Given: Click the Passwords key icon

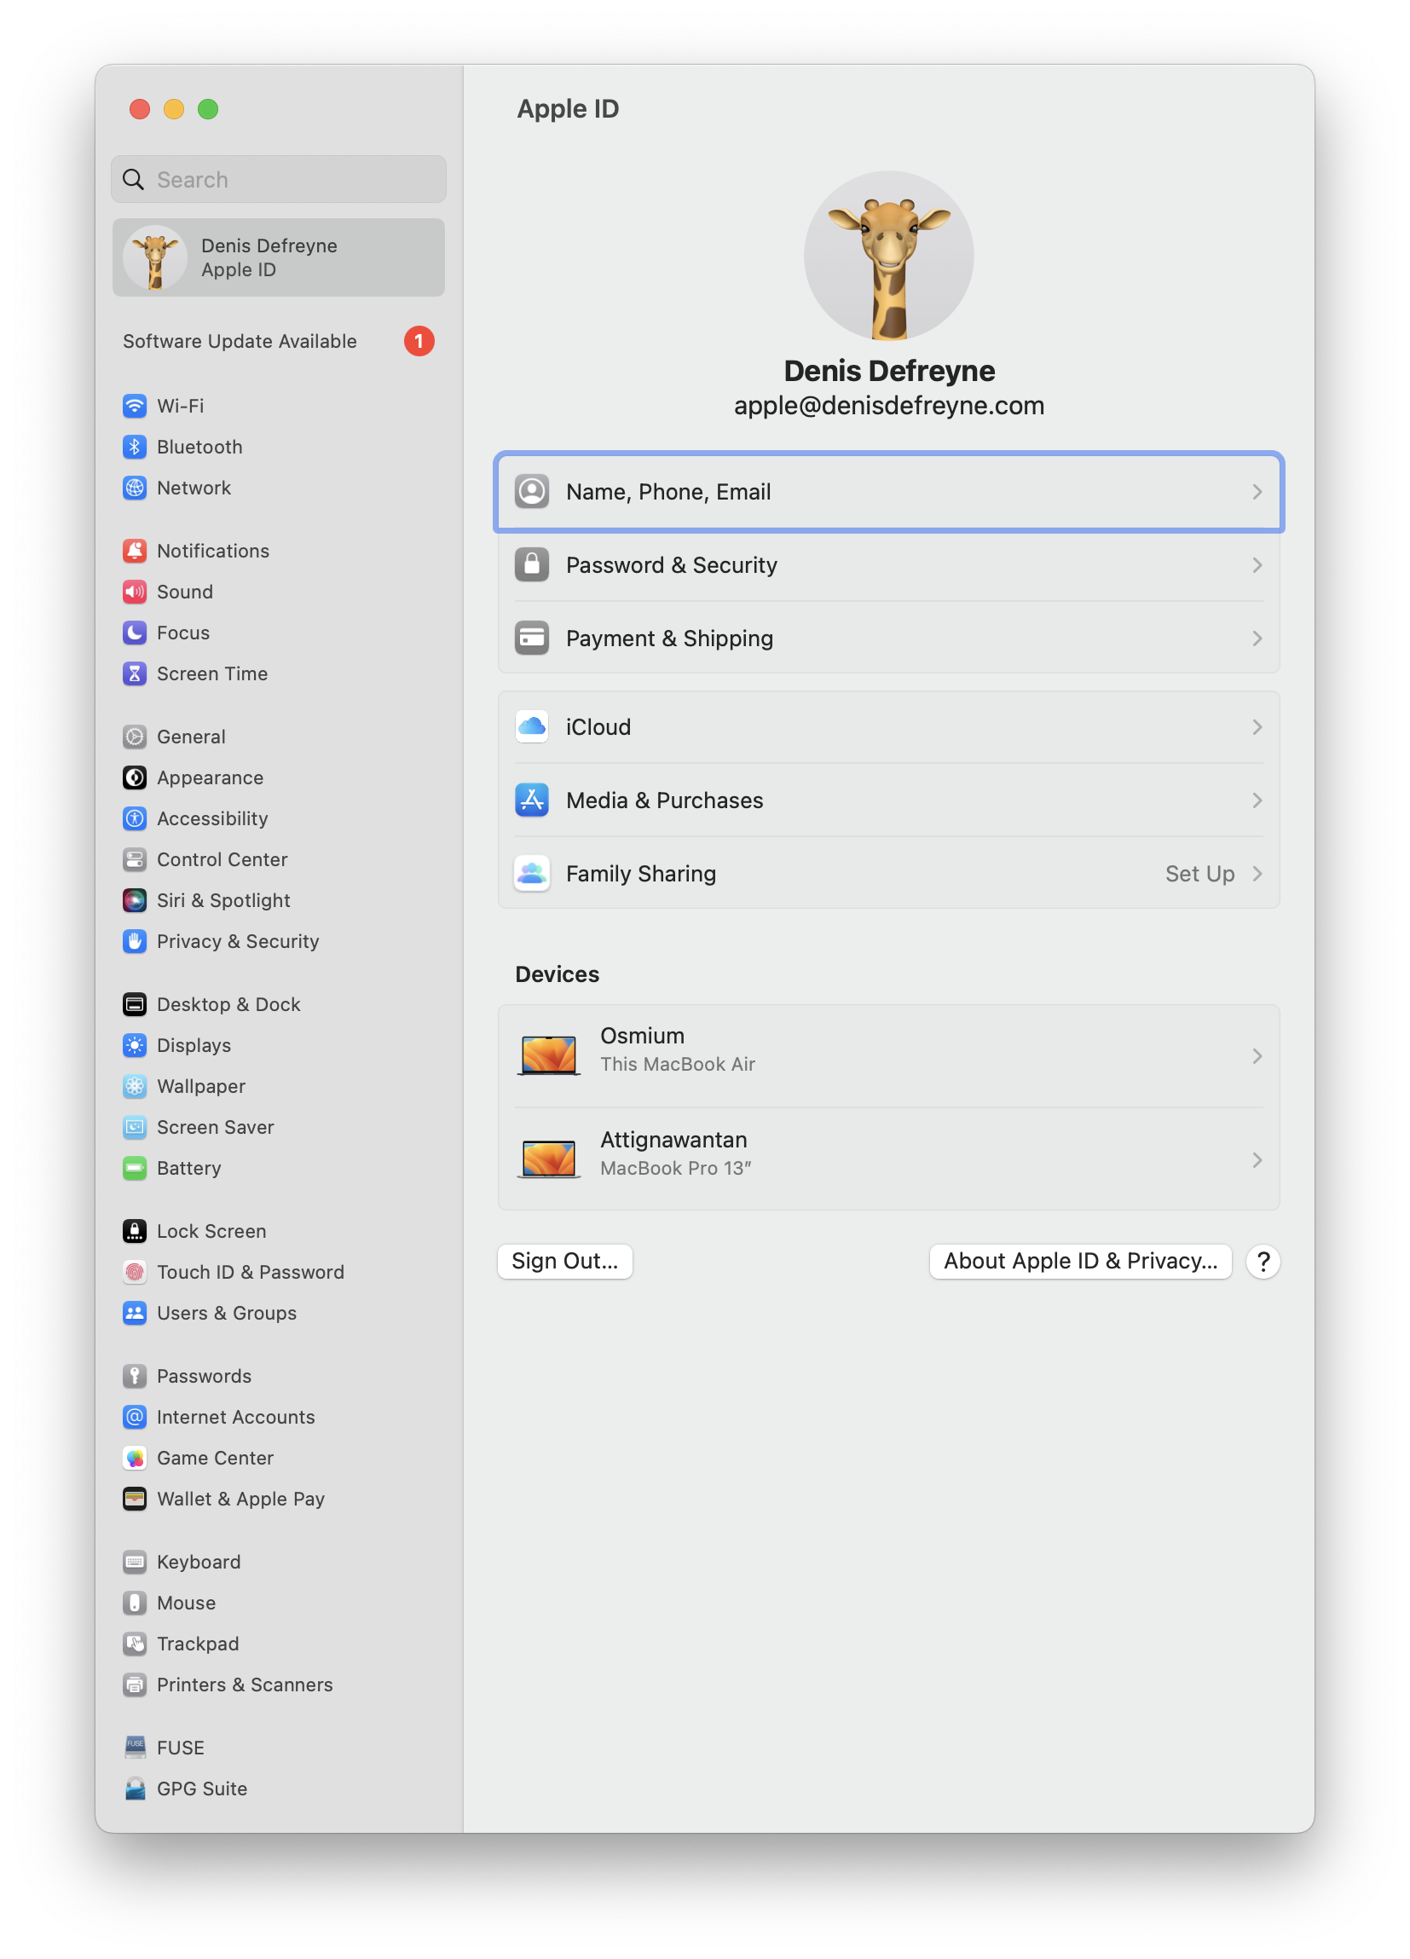Looking at the screenshot, I should pos(135,1376).
